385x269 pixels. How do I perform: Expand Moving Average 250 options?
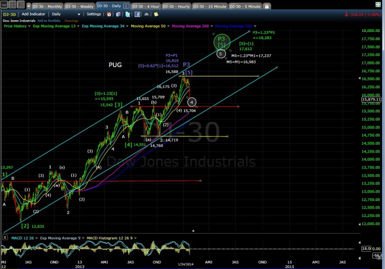(x=255, y=26)
